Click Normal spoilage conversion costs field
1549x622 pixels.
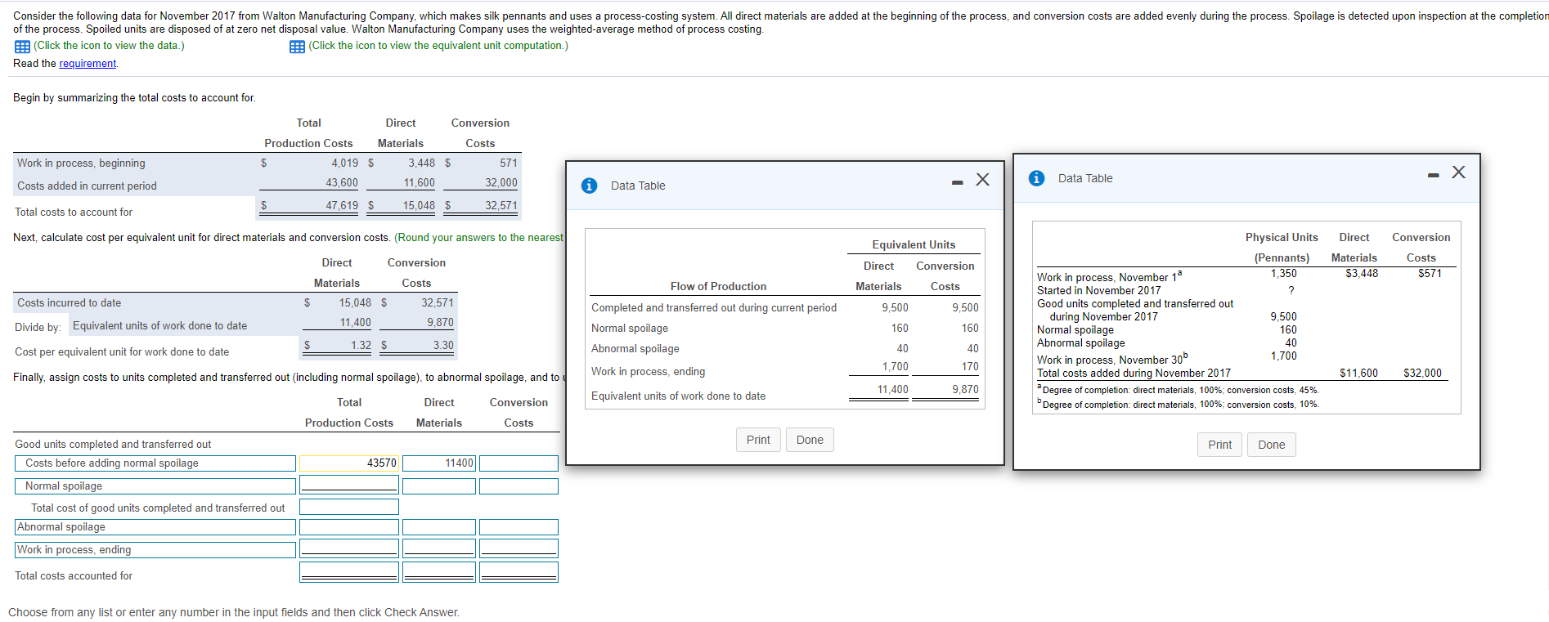click(519, 486)
